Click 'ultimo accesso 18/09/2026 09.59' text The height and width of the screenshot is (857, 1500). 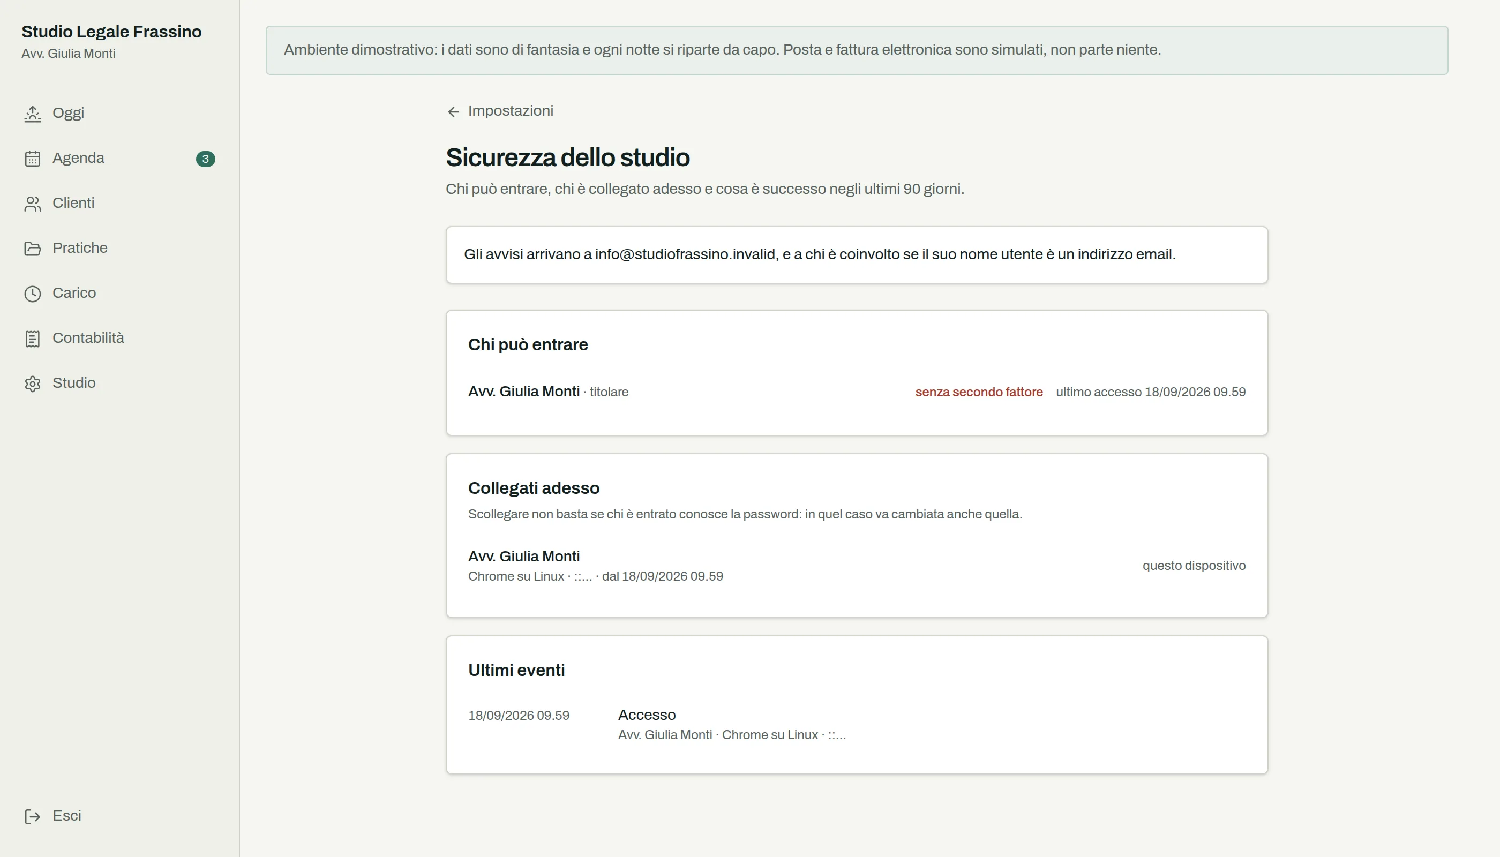tap(1151, 392)
